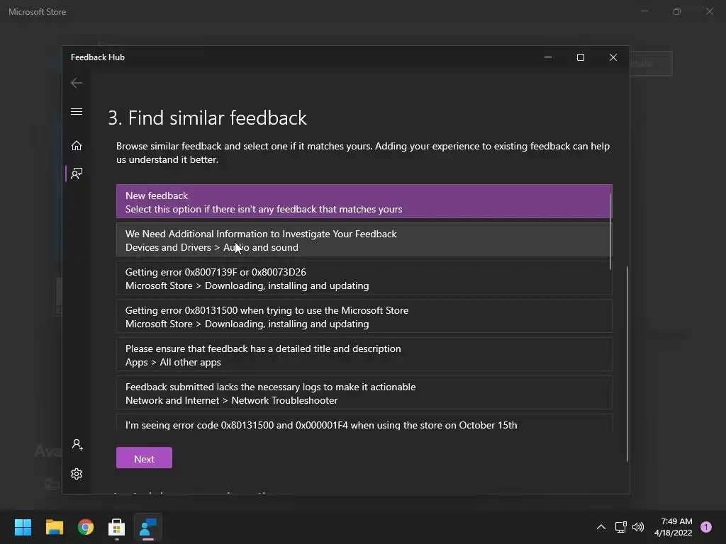Open the Feedback section icon in sidebar

coord(77,174)
